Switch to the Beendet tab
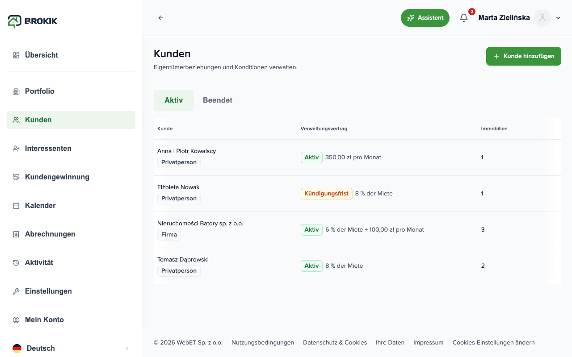Screen dimensions: 572x357 (x=218, y=100)
